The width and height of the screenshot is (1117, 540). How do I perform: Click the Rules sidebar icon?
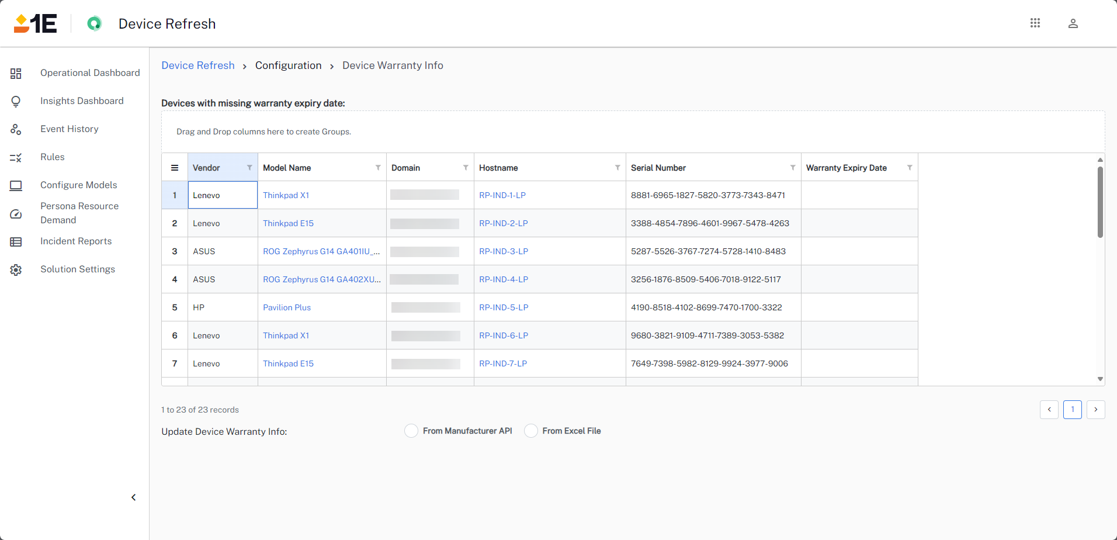click(16, 157)
